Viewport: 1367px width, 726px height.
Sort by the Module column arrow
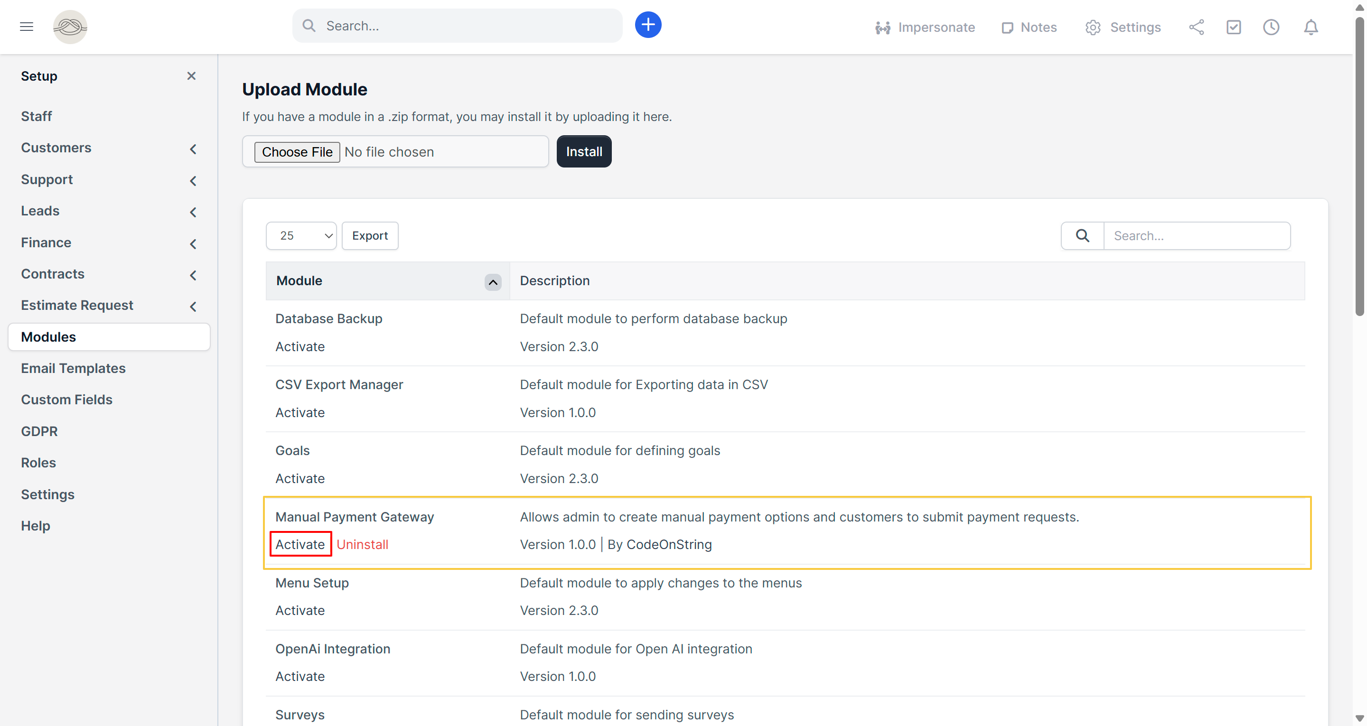(x=493, y=282)
